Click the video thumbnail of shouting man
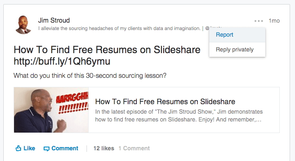Viewport: 295px width, 161px height. pos(51,110)
